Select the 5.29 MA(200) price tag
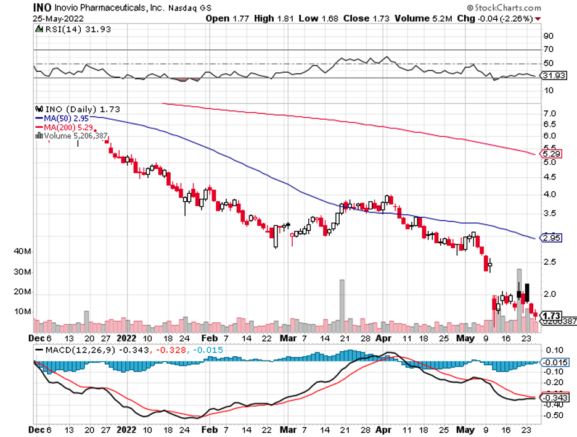The height and width of the screenshot is (437, 577). point(550,153)
